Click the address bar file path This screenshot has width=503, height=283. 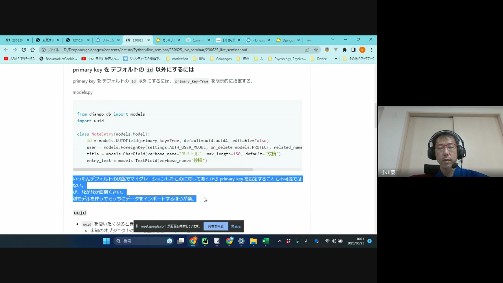(x=155, y=50)
